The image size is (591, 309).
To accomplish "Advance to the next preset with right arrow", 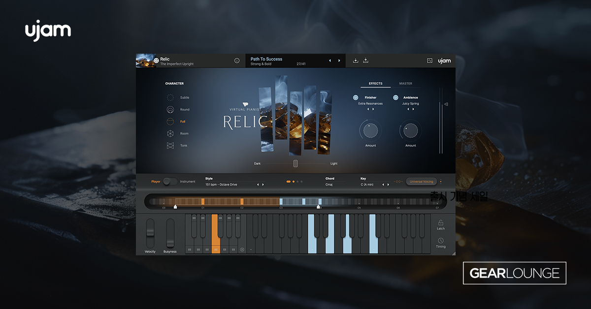I will click(x=339, y=61).
